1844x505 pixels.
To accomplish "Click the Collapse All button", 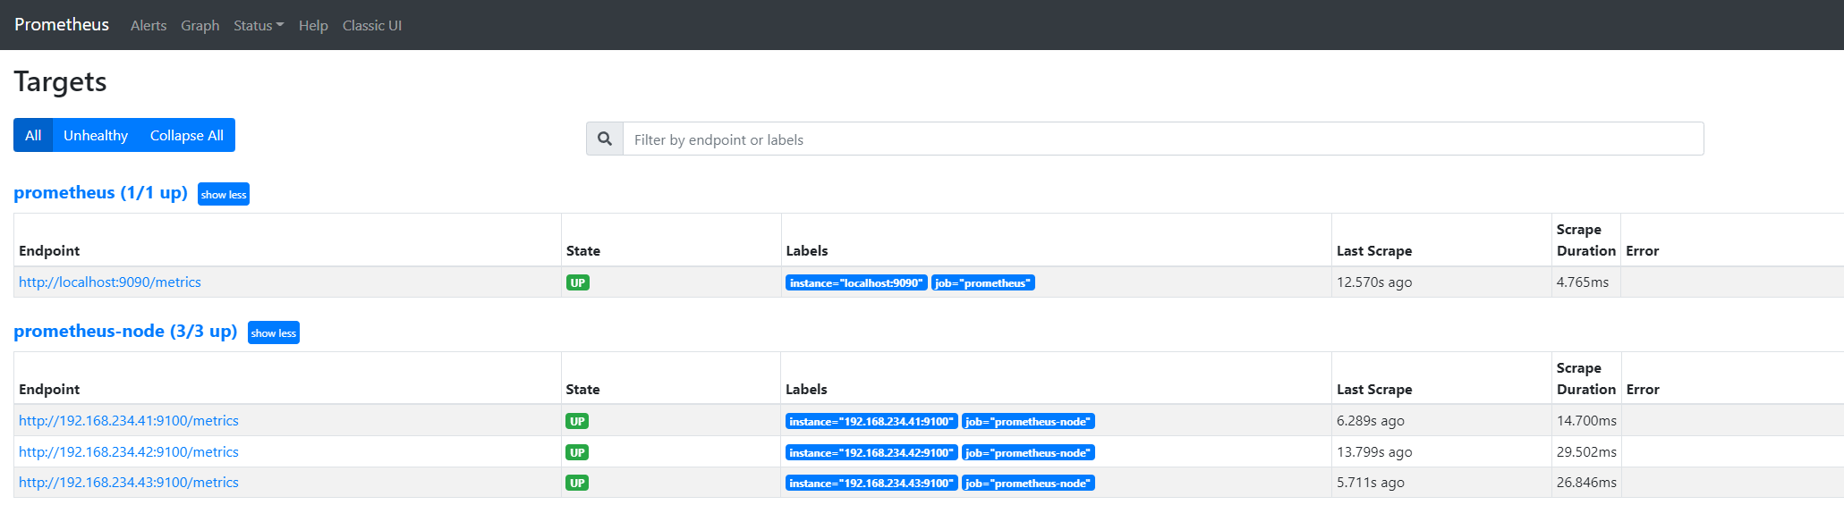I will (187, 135).
